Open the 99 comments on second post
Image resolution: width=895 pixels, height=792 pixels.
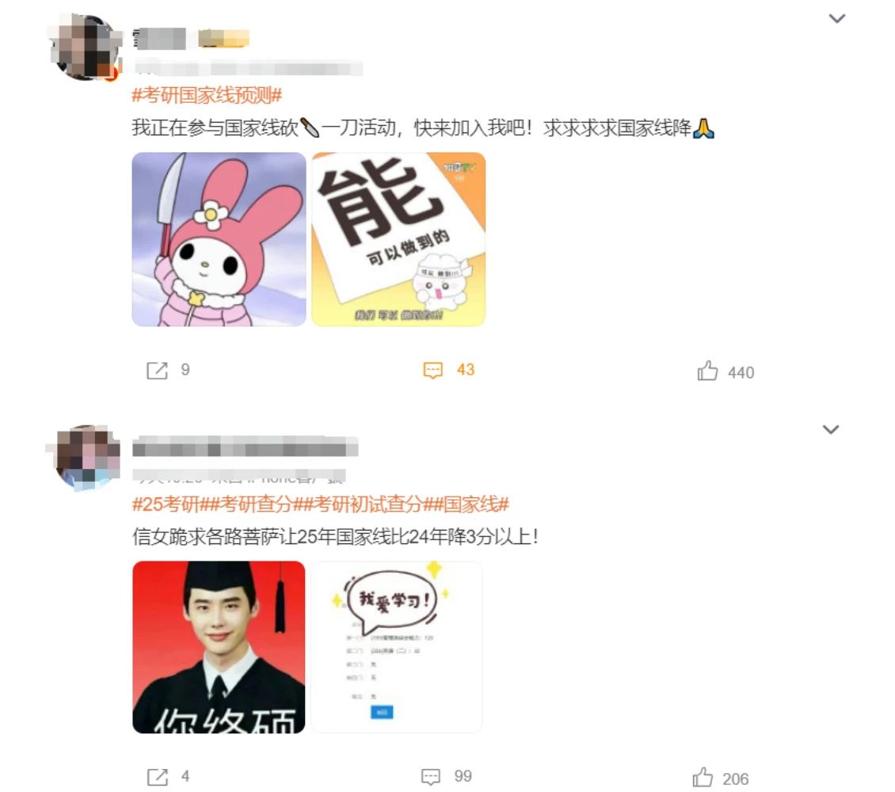[x=430, y=777]
